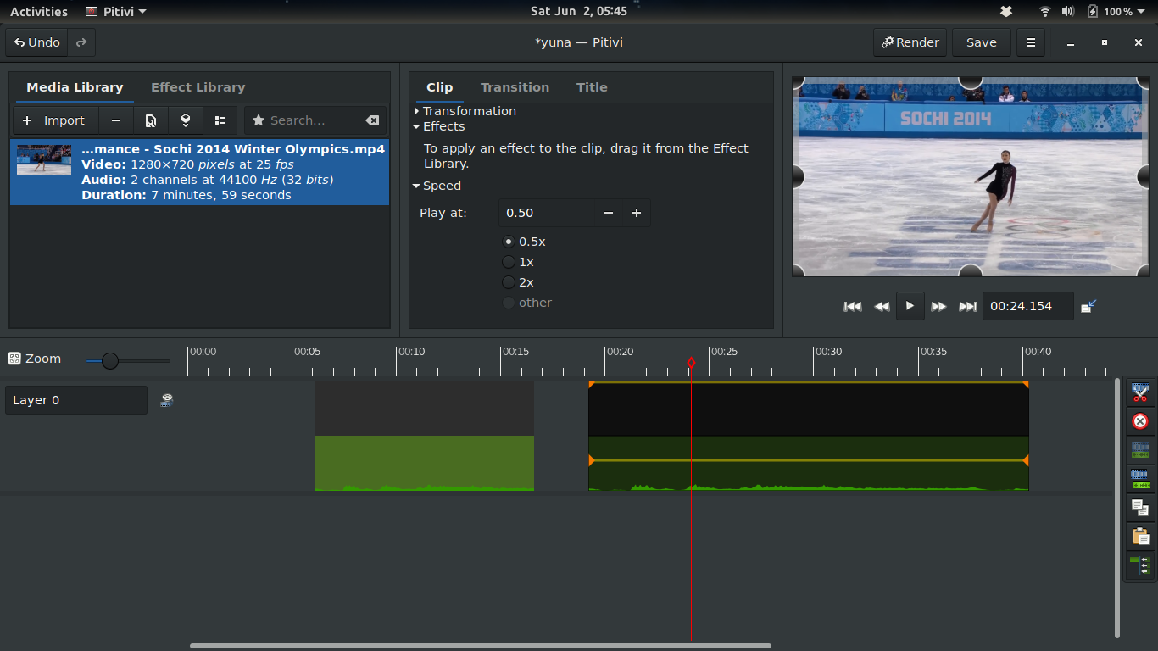The image size is (1158, 651).
Task: Click the Zoom fit icon
Action: pos(14,359)
